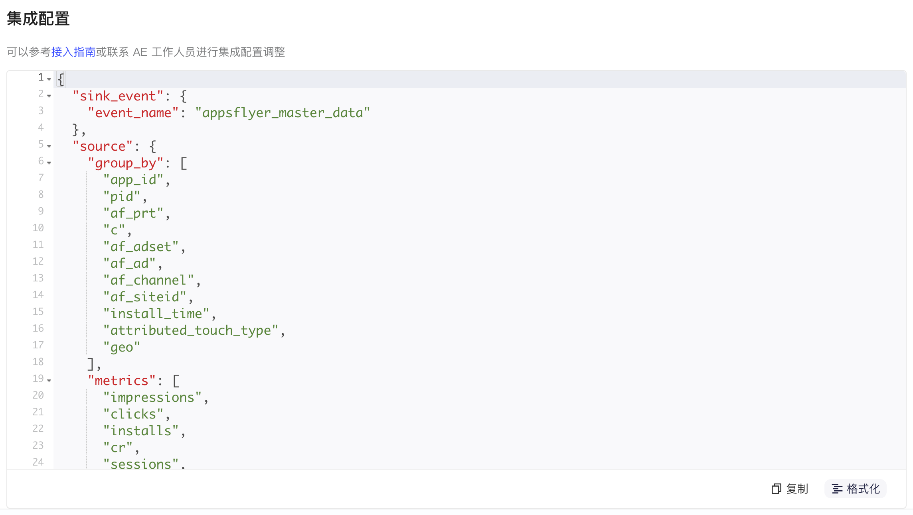
Task: Click the "attributed_touch_type" entry
Action: click(190, 330)
